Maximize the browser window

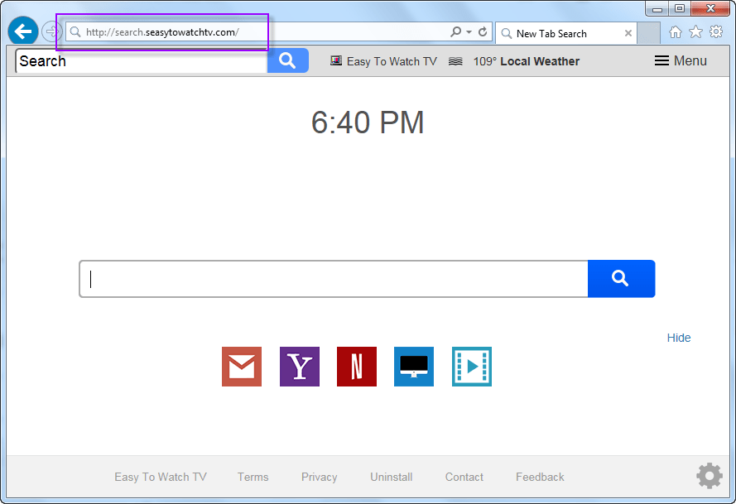click(680, 8)
